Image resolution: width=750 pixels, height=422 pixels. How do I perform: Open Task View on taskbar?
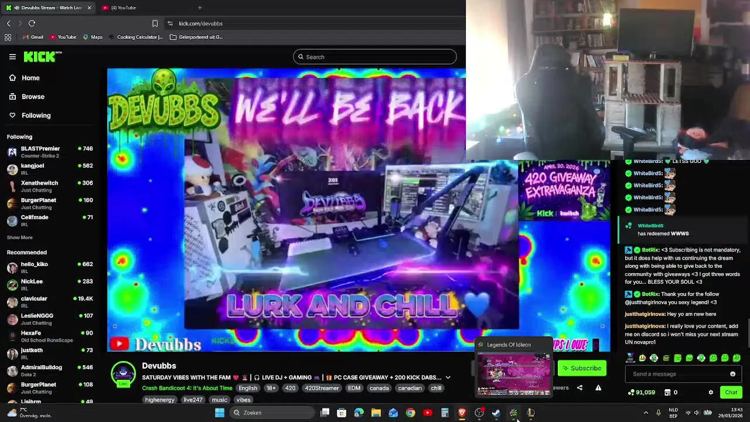click(x=325, y=413)
